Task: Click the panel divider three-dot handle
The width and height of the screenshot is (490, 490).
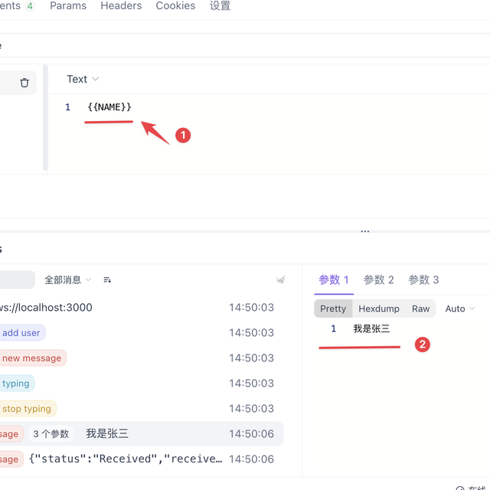Action: pos(365,231)
